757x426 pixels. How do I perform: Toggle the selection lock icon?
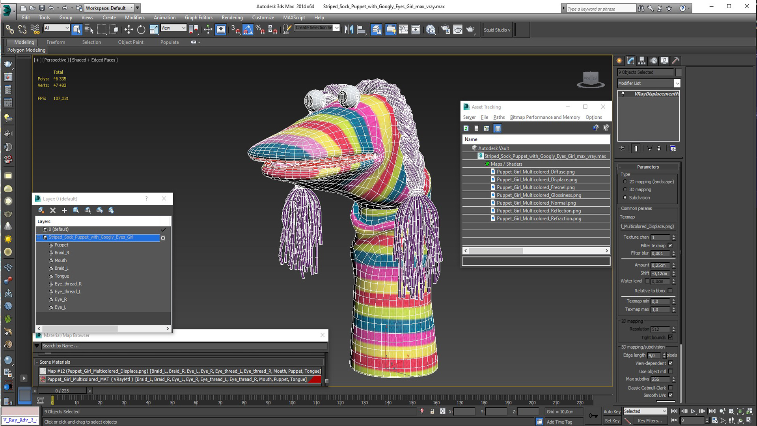pos(432,411)
